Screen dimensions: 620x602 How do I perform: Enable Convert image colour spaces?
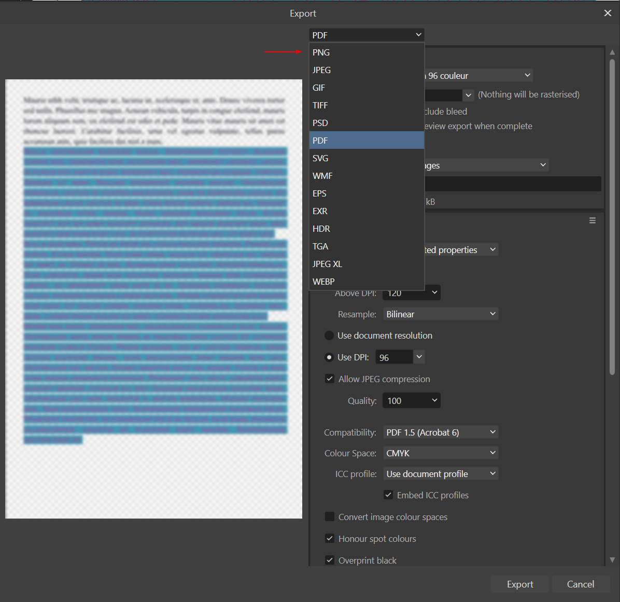(330, 516)
